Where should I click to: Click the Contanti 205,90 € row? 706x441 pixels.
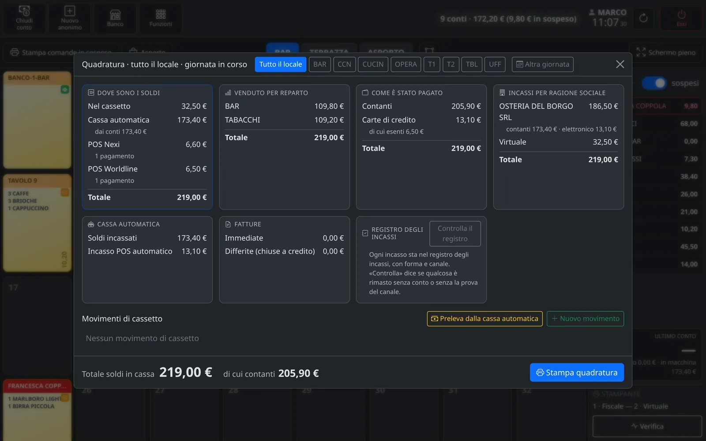point(421,106)
